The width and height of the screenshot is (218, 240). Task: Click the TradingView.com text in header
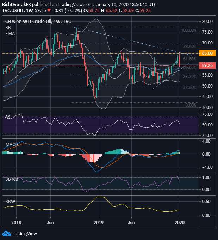75,5
